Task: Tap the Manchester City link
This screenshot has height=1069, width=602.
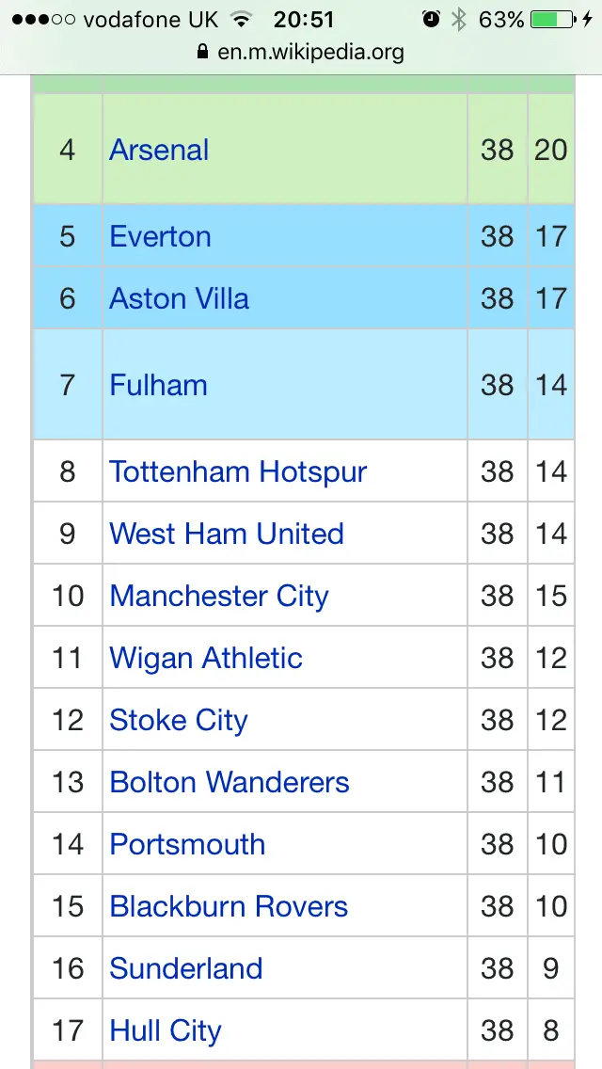Action: 219,596
